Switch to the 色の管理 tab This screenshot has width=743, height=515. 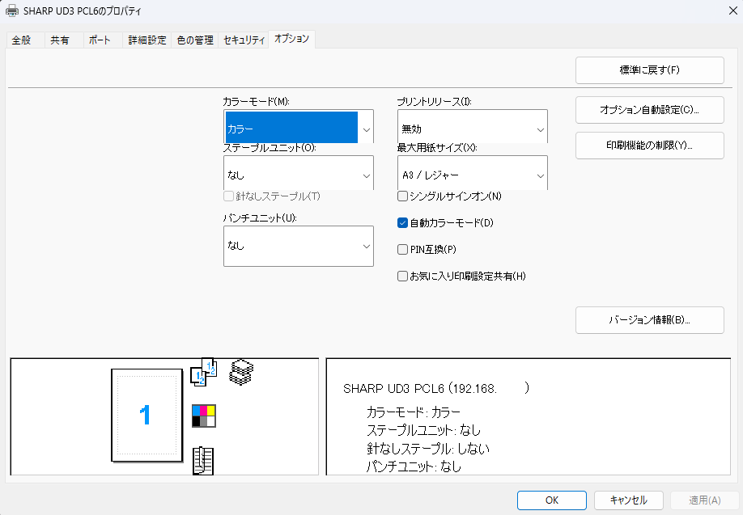pos(195,40)
